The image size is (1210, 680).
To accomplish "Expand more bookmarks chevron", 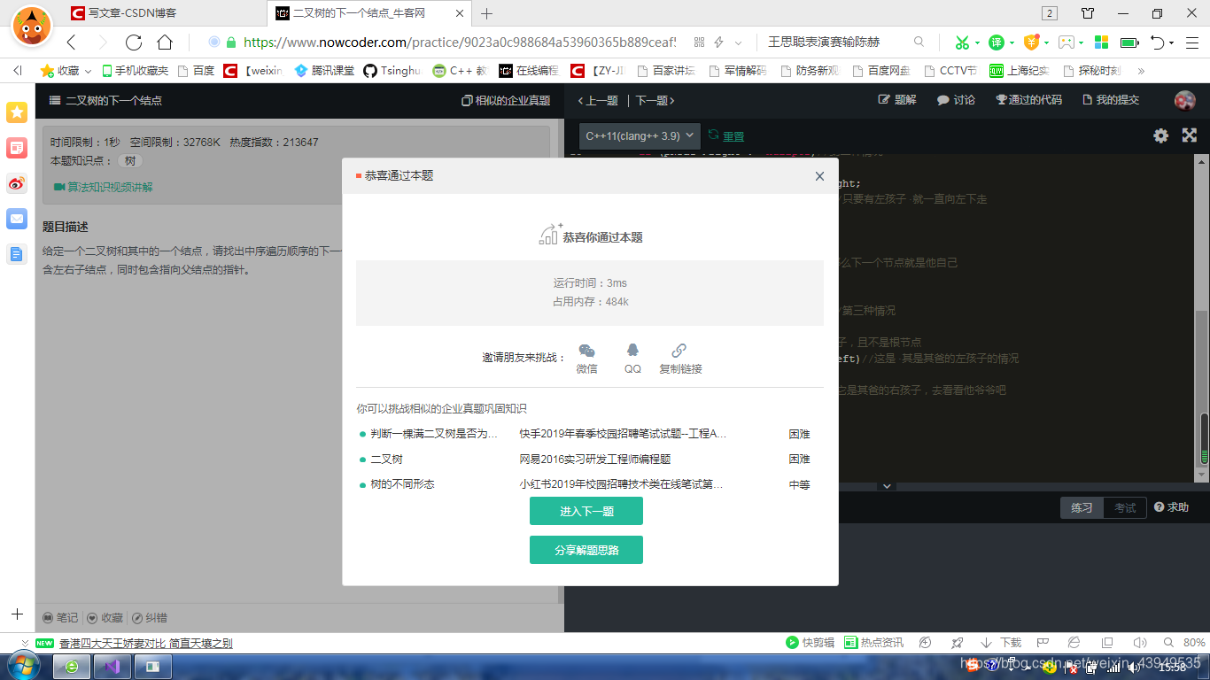I will [1141, 71].
